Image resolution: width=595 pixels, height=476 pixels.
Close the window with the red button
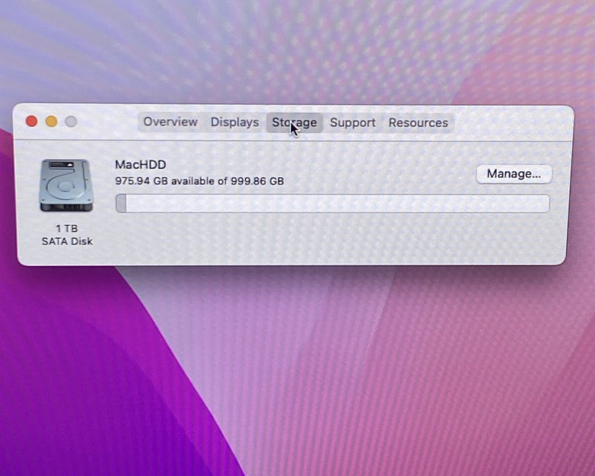(32, 122)
